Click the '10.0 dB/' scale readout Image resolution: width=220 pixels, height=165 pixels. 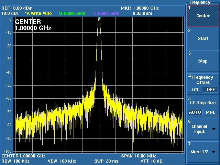coord(10,13)
